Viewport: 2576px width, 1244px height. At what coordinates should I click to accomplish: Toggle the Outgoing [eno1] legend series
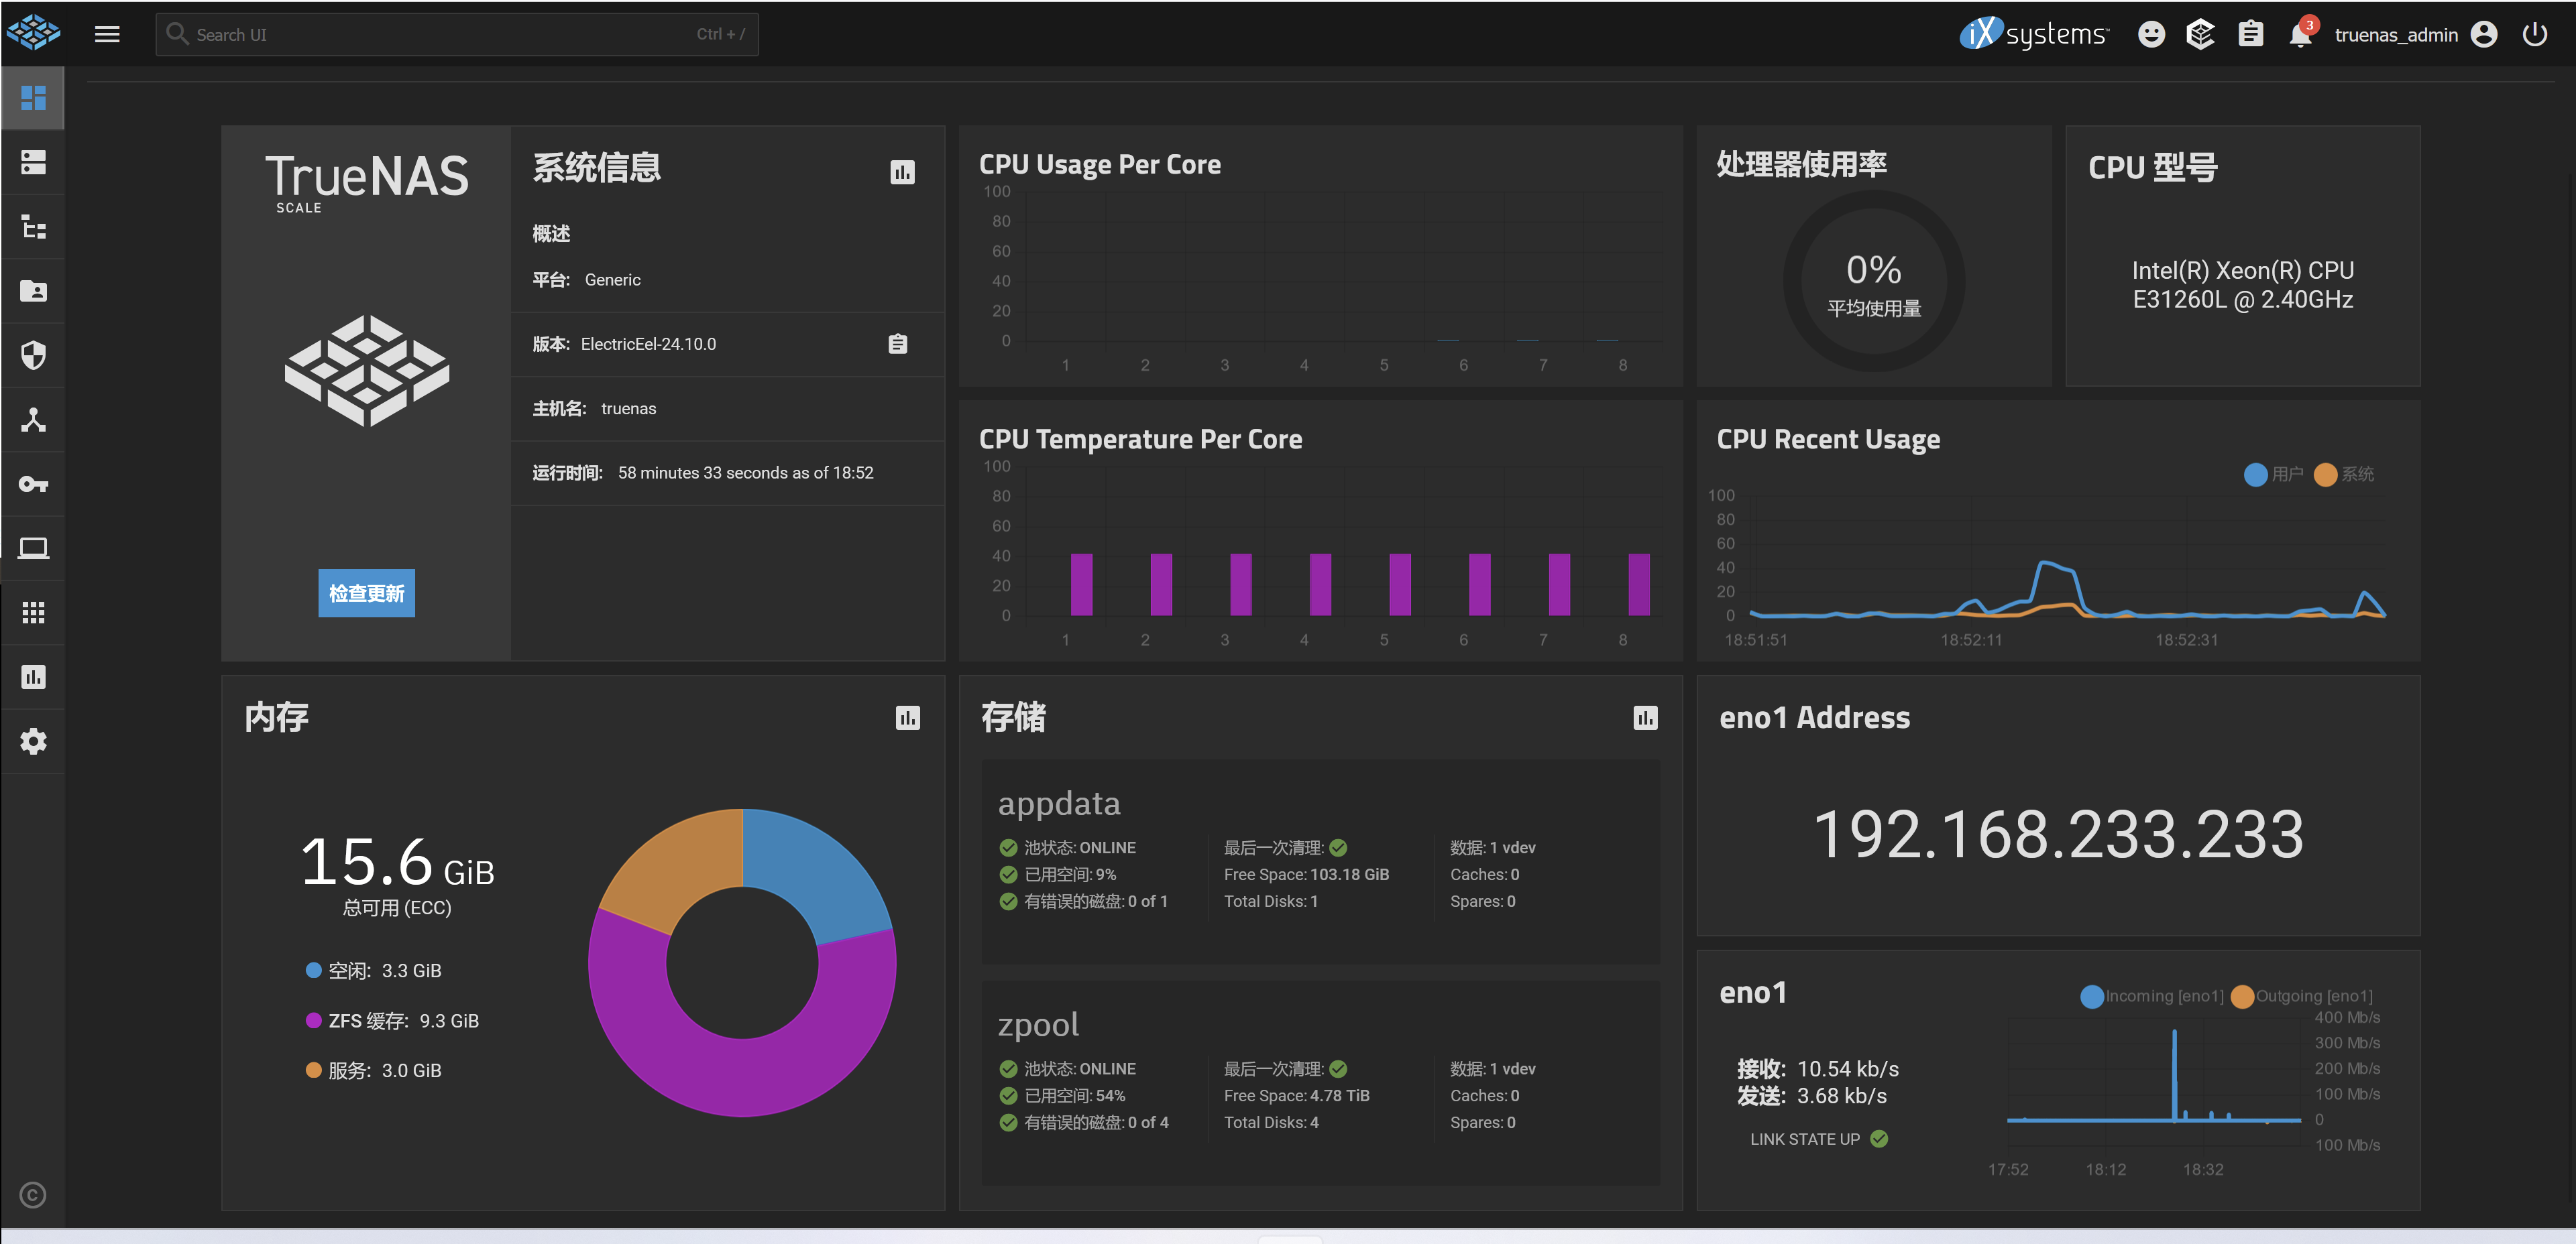2302,996
